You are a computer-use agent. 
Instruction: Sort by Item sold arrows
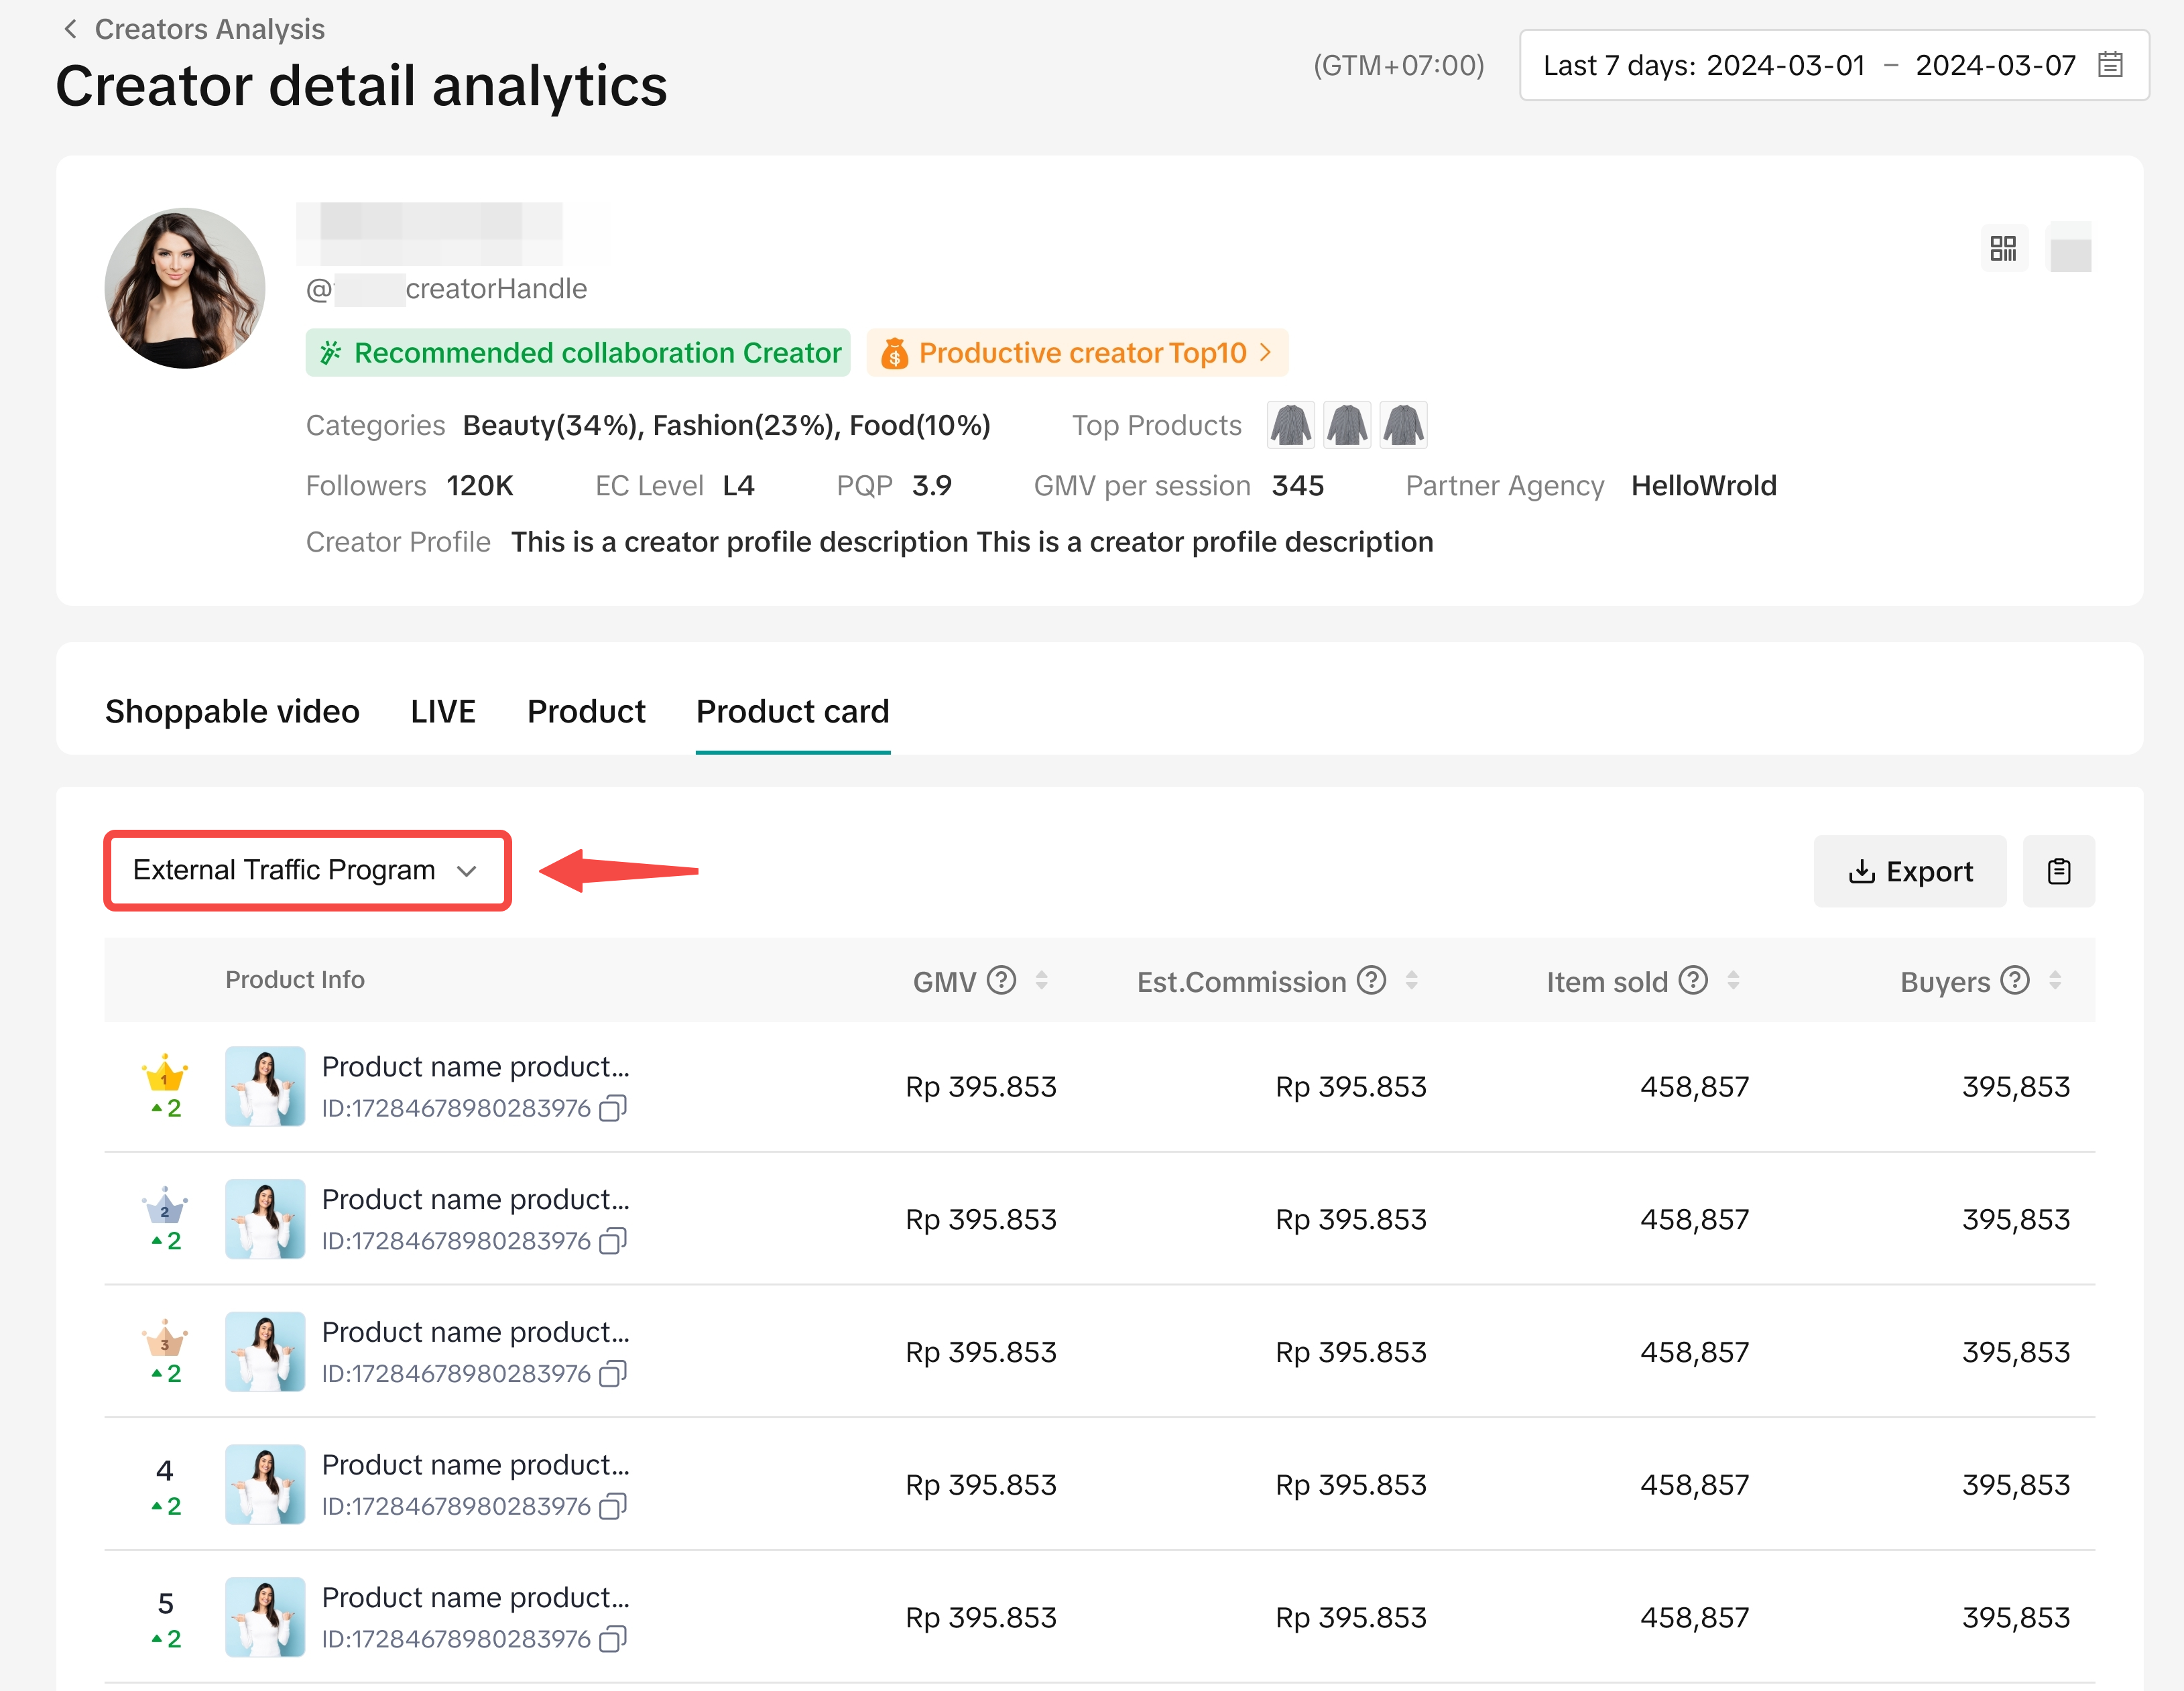click(1733, 980)
